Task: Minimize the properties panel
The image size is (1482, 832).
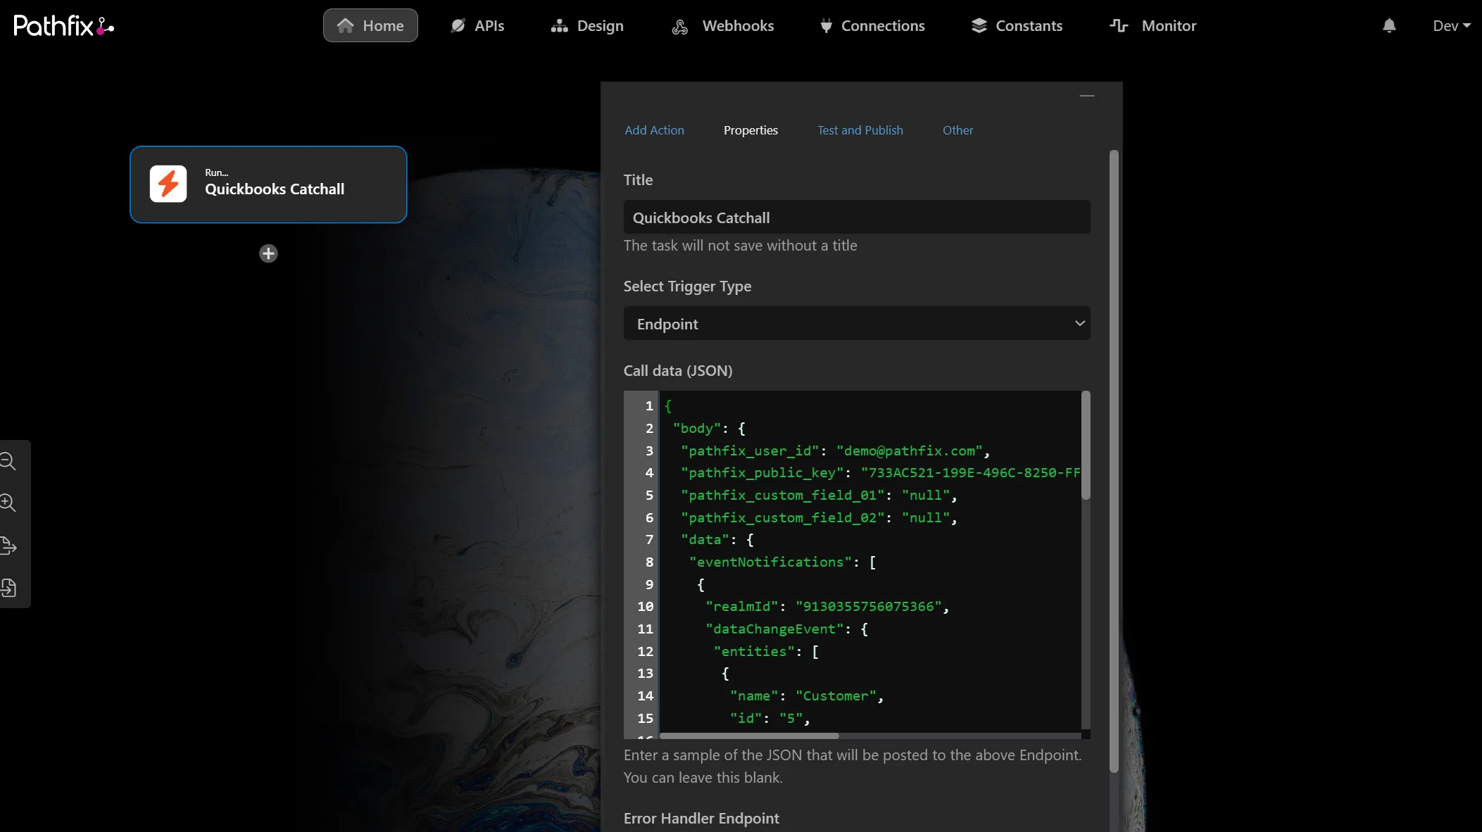Action: [1086, 96]
